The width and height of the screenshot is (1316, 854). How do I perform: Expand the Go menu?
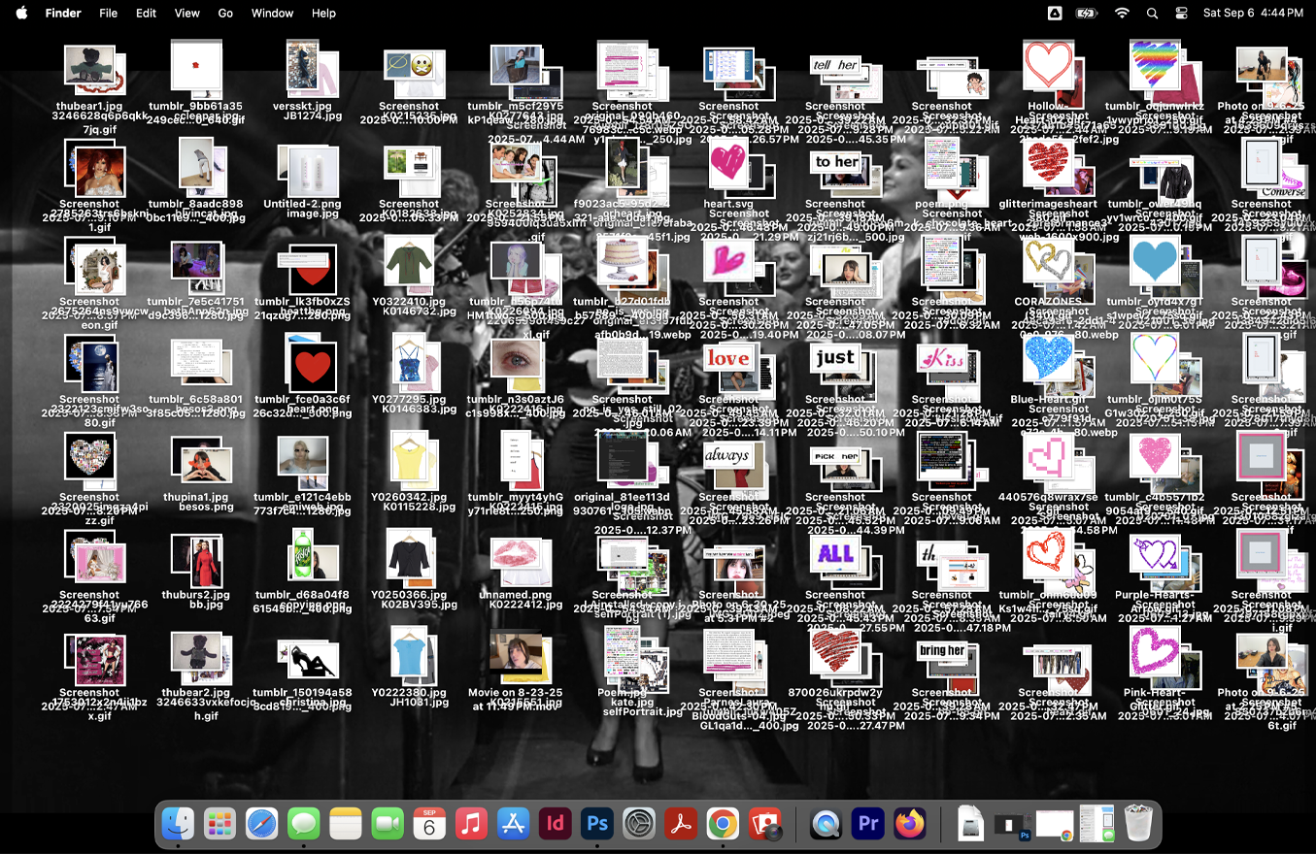[225, 14]
